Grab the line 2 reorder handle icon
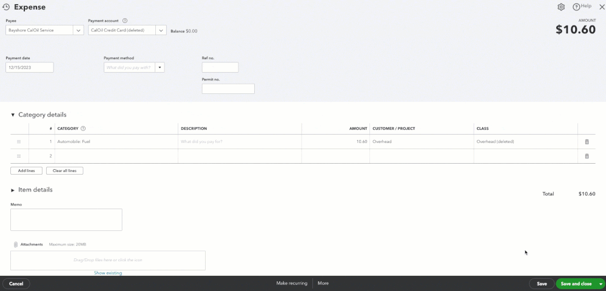The image size is (606, 291). click(x=19, y=156)
